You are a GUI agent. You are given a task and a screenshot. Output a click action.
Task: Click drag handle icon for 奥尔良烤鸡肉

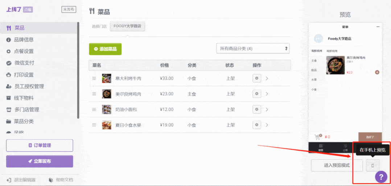tap(94, 94)
